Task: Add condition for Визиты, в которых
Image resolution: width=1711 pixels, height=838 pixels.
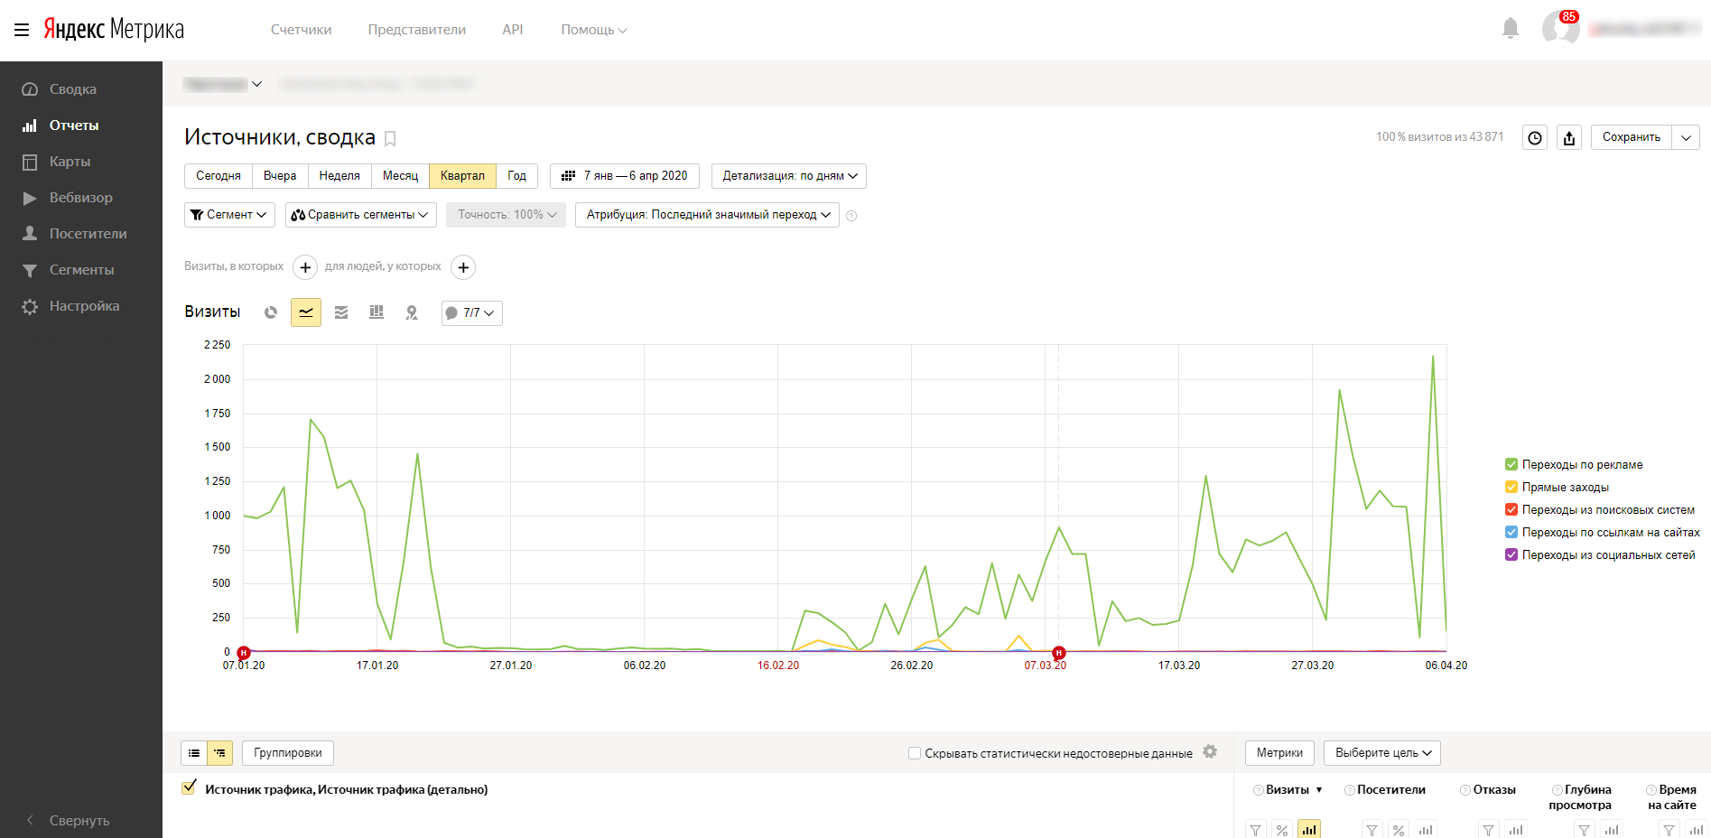Action: 305,267
